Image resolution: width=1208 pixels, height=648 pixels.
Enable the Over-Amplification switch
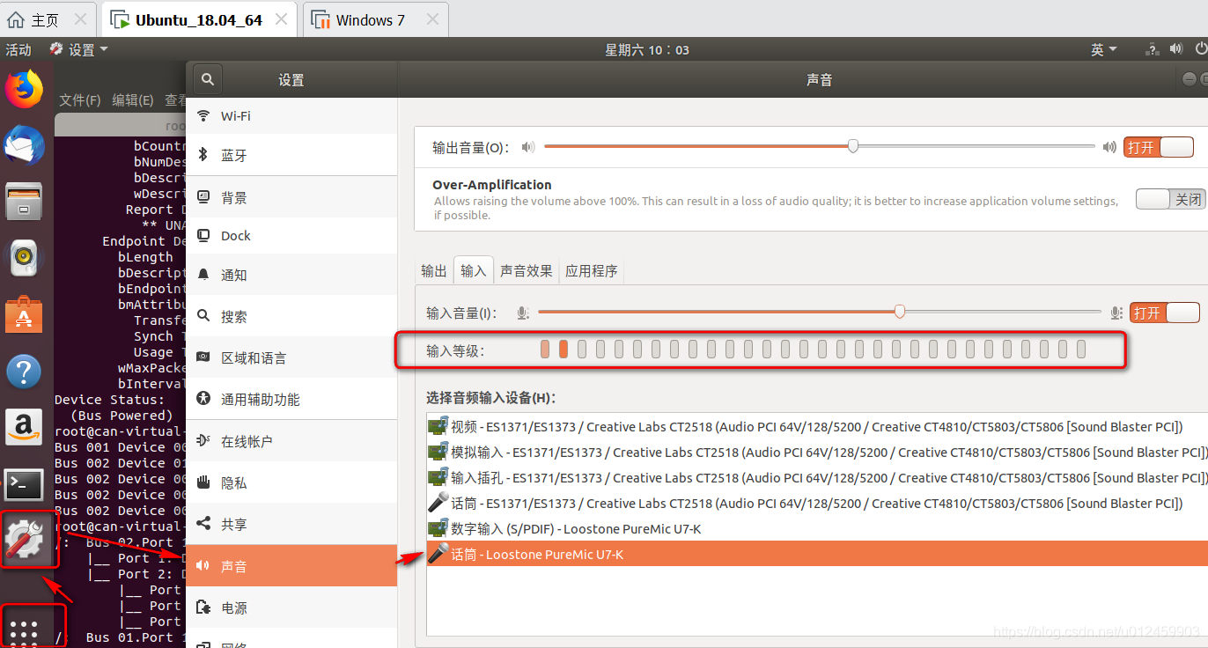[1169, 199]
